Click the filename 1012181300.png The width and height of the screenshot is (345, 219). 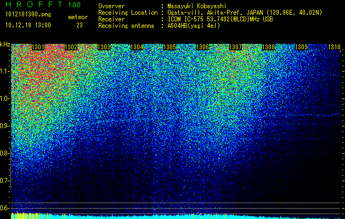(29, 15)
